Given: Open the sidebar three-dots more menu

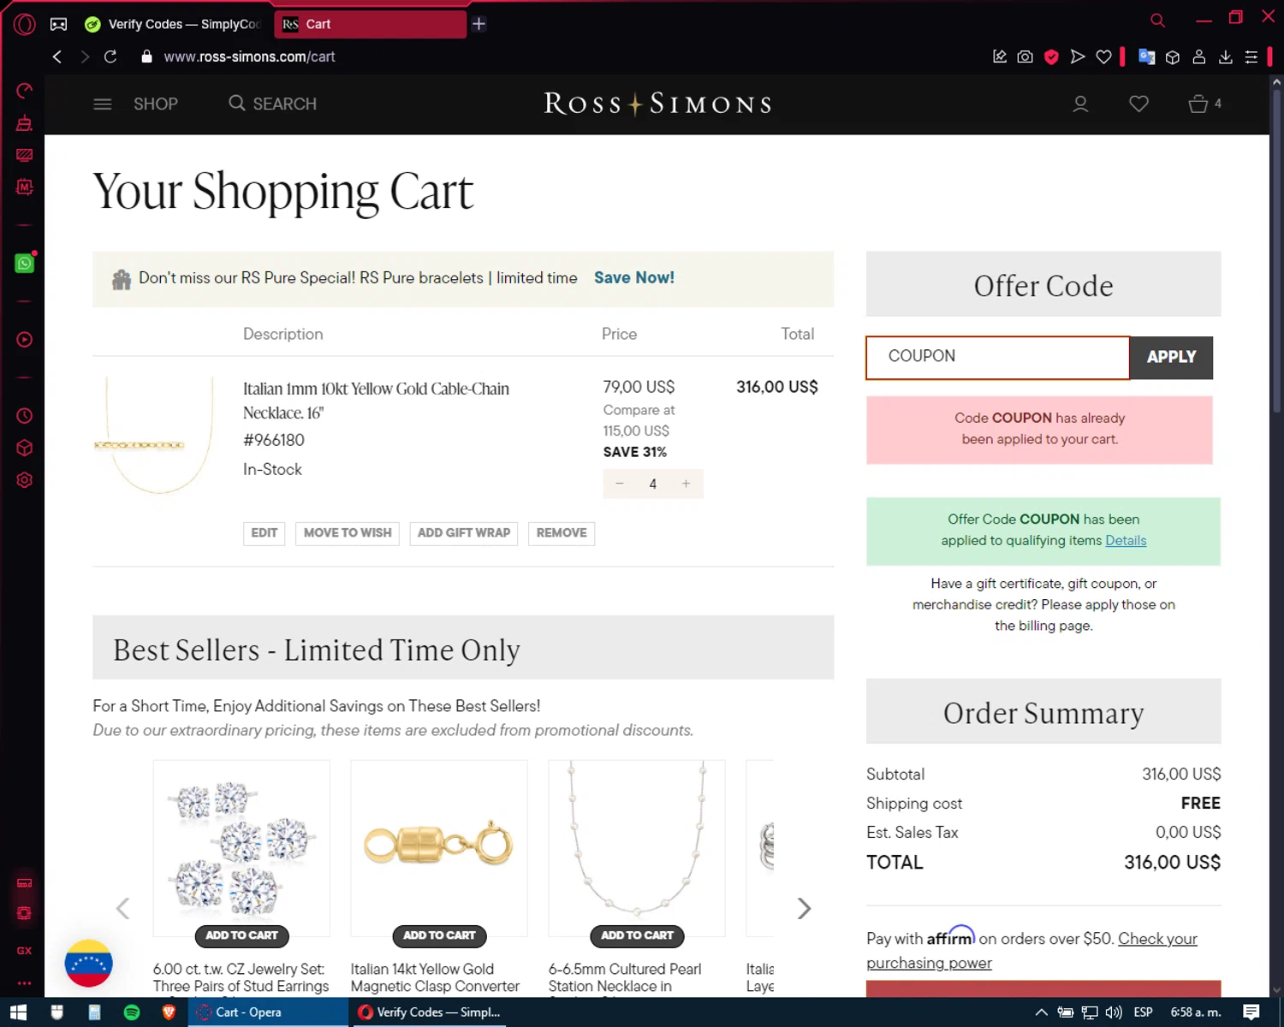Looking at the screenshot, I should point(25,983).
